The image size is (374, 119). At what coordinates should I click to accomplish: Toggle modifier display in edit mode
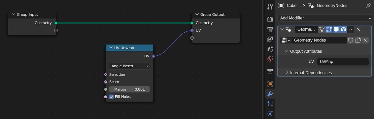[329, 29]
